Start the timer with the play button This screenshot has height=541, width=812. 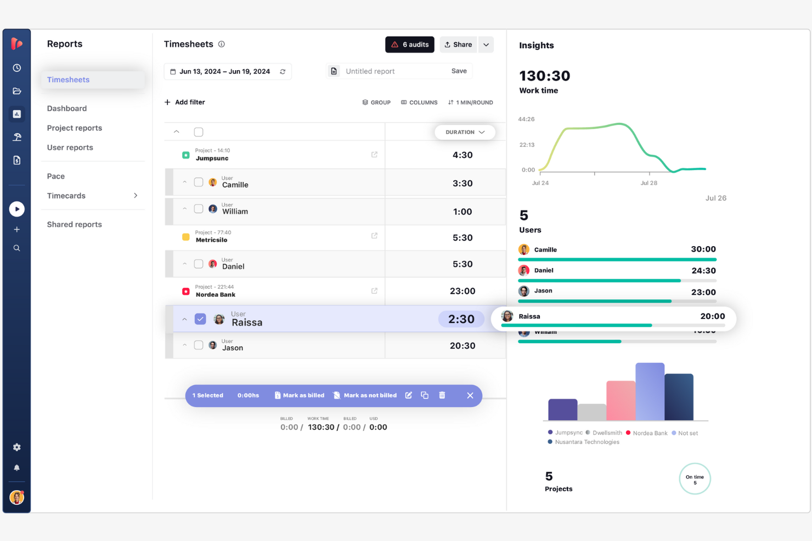point(17,209)
